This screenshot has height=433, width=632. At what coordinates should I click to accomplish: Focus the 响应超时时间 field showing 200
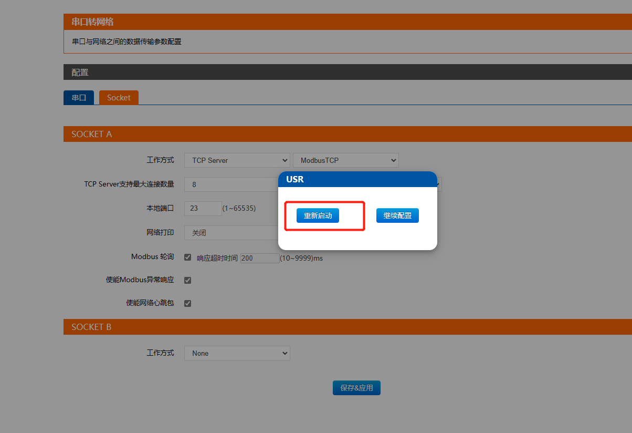(259, 258)
